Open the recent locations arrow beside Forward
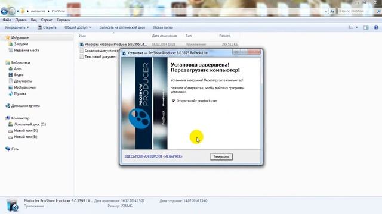This screenshot has width=382, height=214. point(17,11)
